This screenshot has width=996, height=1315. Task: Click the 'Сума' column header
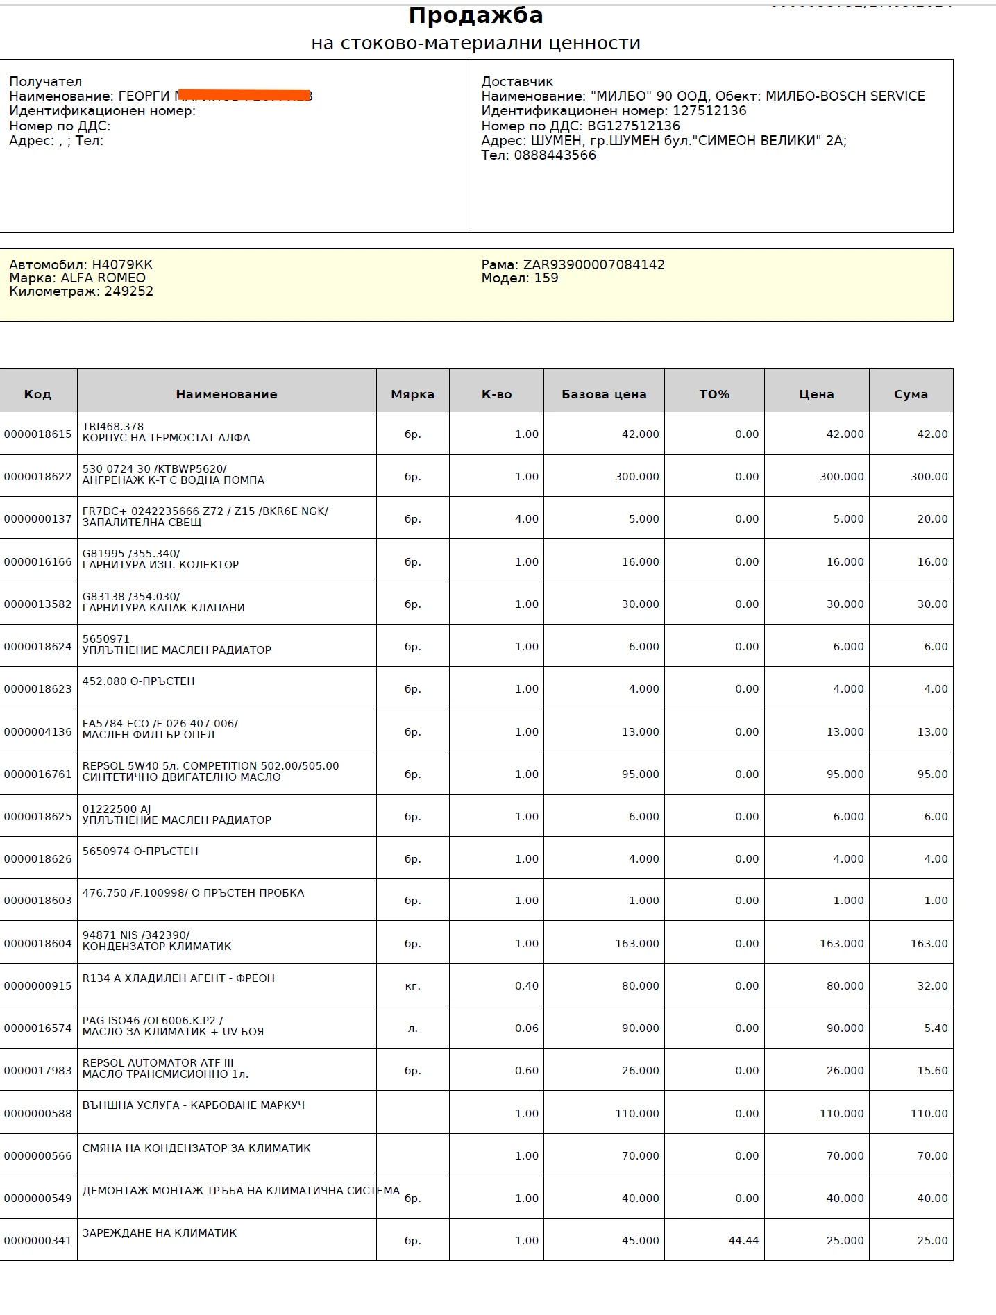click(911, 394)
